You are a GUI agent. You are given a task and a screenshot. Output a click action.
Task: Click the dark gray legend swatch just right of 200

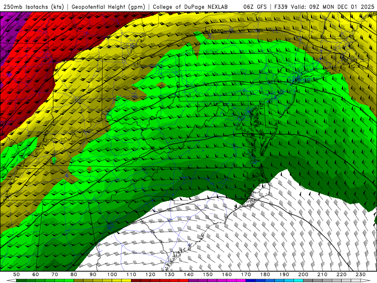pyautogui.click(x=308, y=281)
